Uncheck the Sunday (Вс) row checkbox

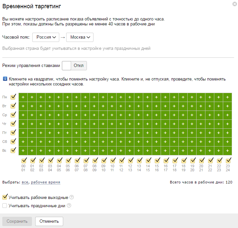click(13, 150)
